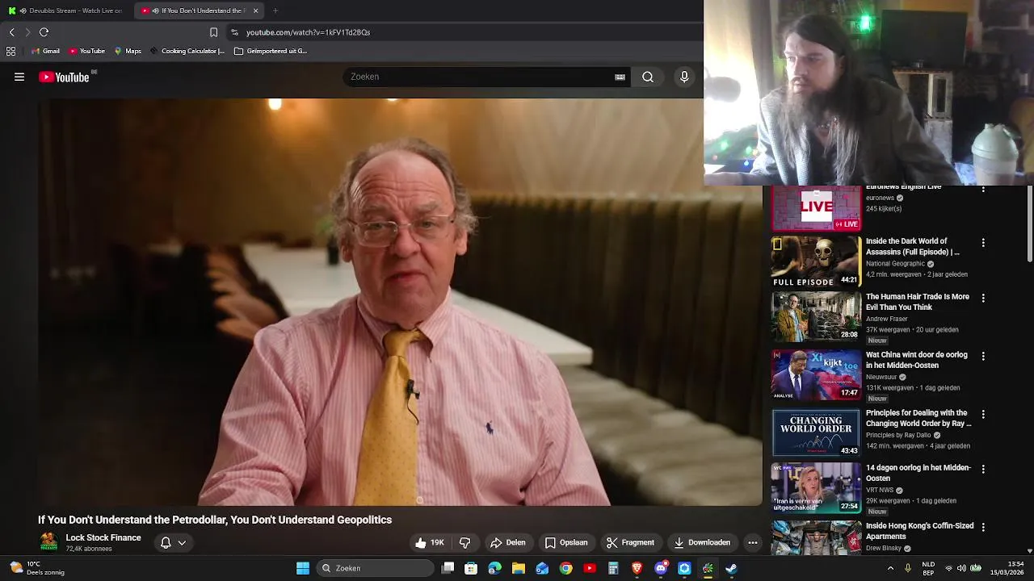Open 'Wat China wint door de oorlog' title

(916, 360)
